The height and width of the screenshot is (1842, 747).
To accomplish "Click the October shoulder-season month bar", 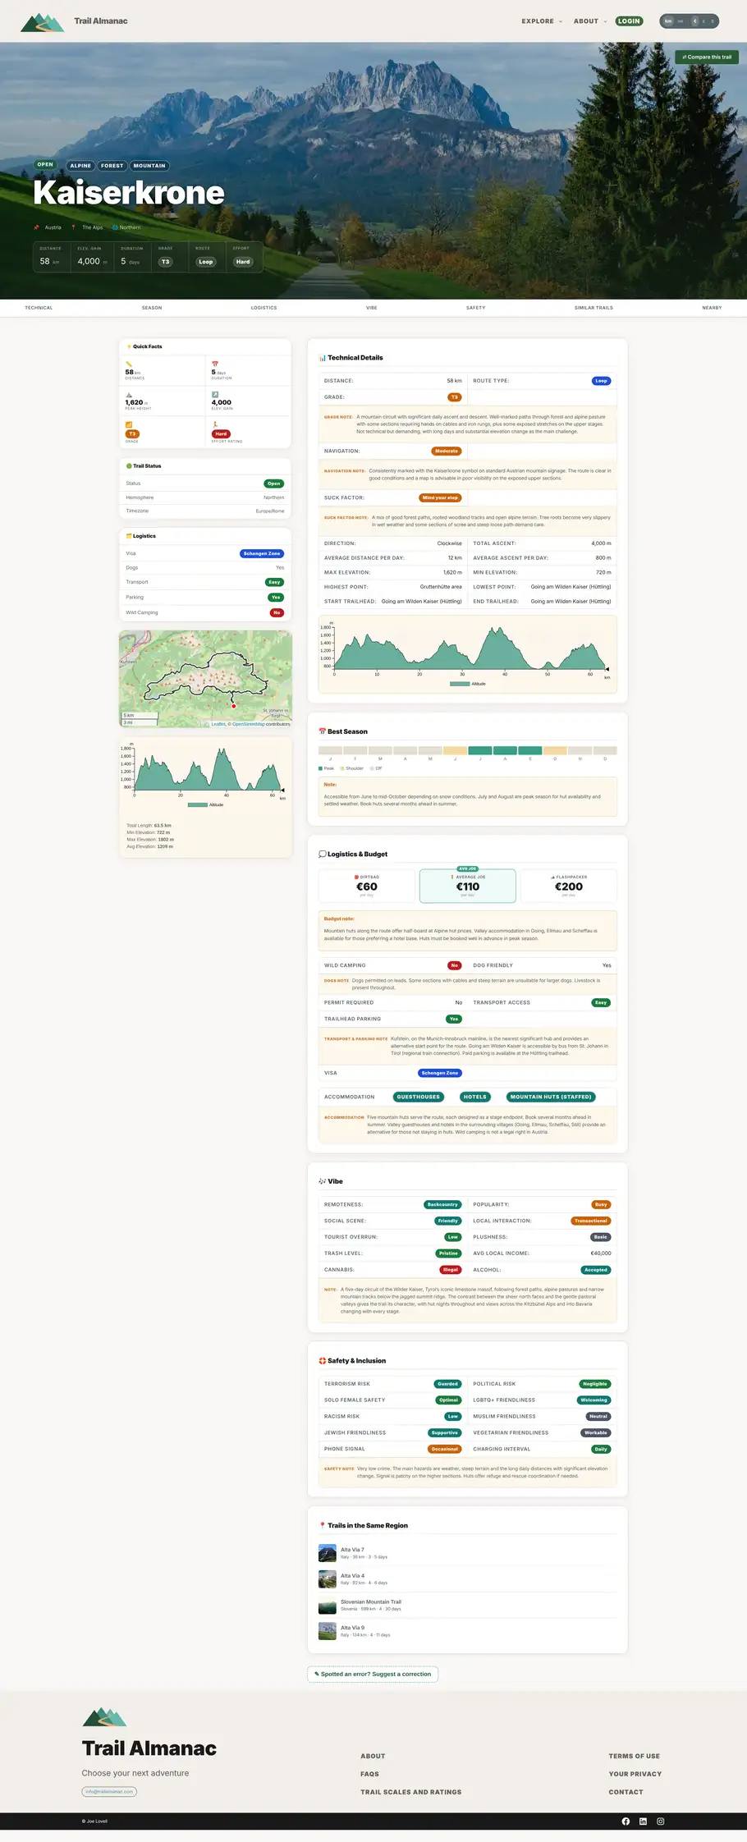I will (x=555, y=750).
